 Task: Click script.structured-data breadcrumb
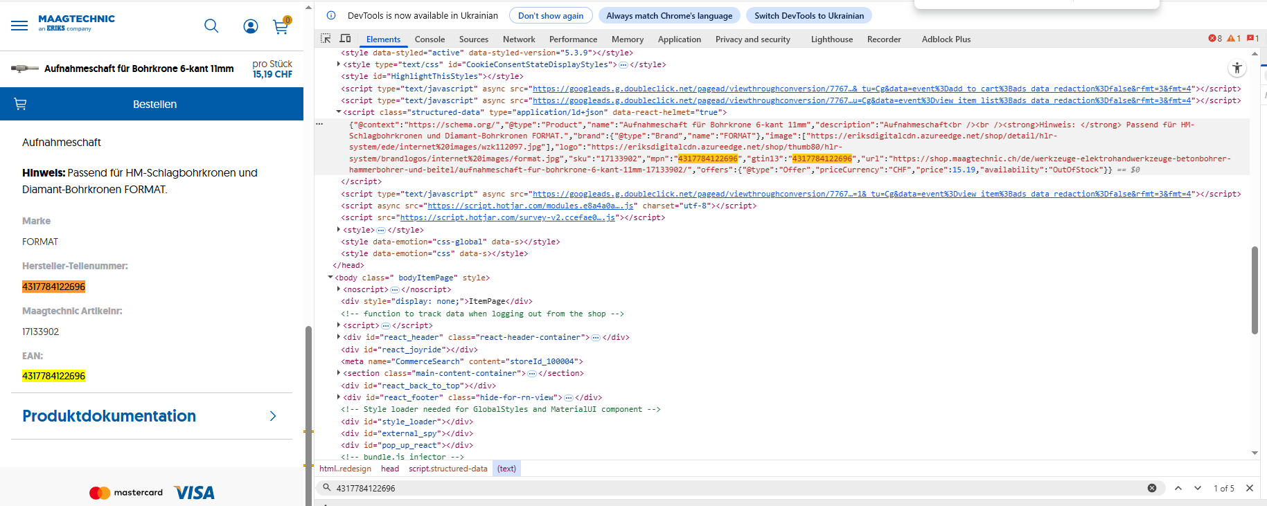coord(448,469)
